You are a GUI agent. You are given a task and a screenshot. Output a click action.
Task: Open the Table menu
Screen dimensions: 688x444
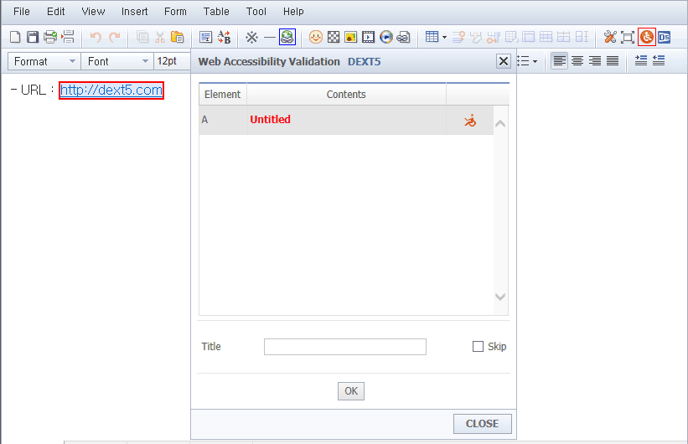(x=216, y=12)
